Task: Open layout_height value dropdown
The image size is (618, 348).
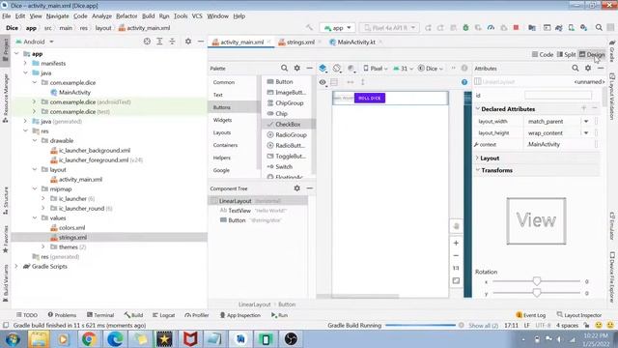Action: pos(586,133)
